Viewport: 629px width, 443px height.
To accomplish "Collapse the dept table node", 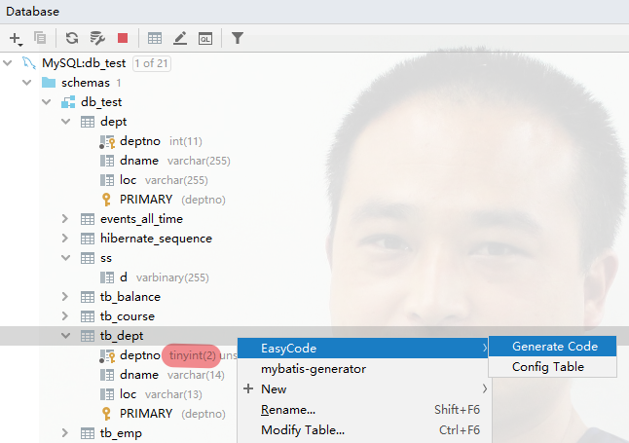I will coord(66,122).
